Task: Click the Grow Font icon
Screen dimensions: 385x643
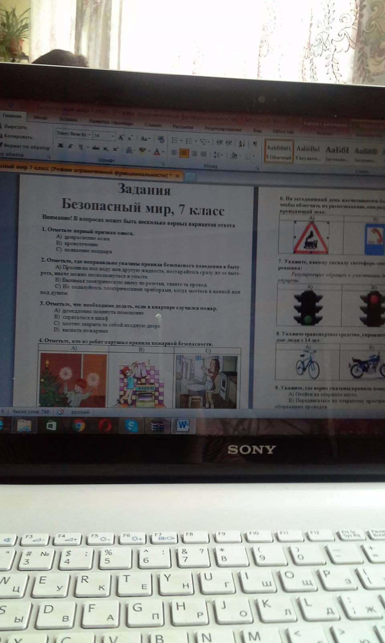Action: click(121, 137)
